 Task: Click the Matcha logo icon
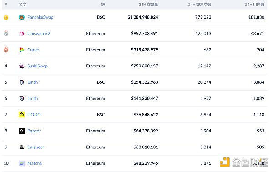coord(21,163)
